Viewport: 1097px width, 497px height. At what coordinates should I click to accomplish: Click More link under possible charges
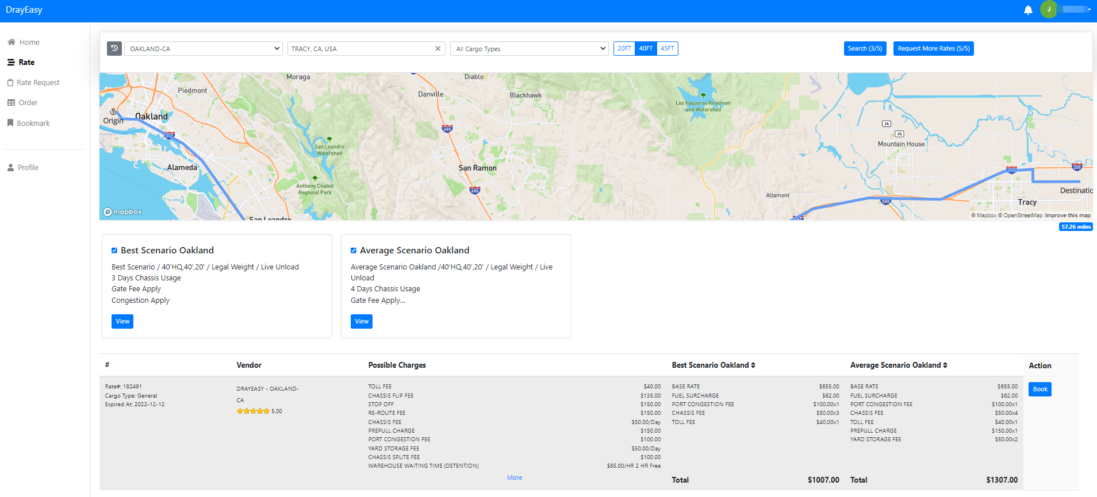[x=515, y=478]
